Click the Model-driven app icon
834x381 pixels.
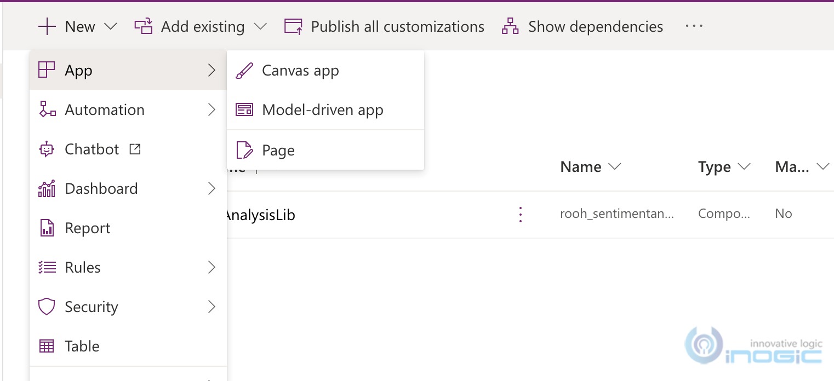pyautogui.click(x=244, y=110)
